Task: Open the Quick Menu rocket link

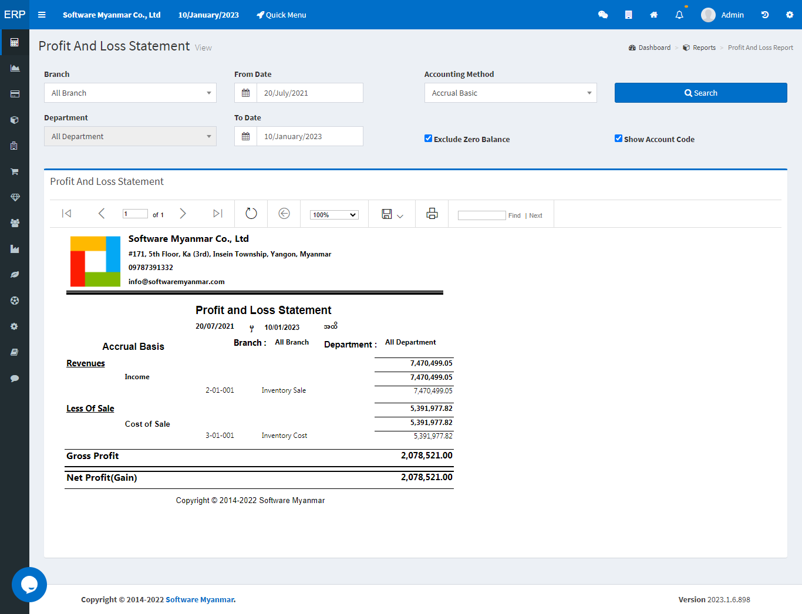Action: coord(281,15)
